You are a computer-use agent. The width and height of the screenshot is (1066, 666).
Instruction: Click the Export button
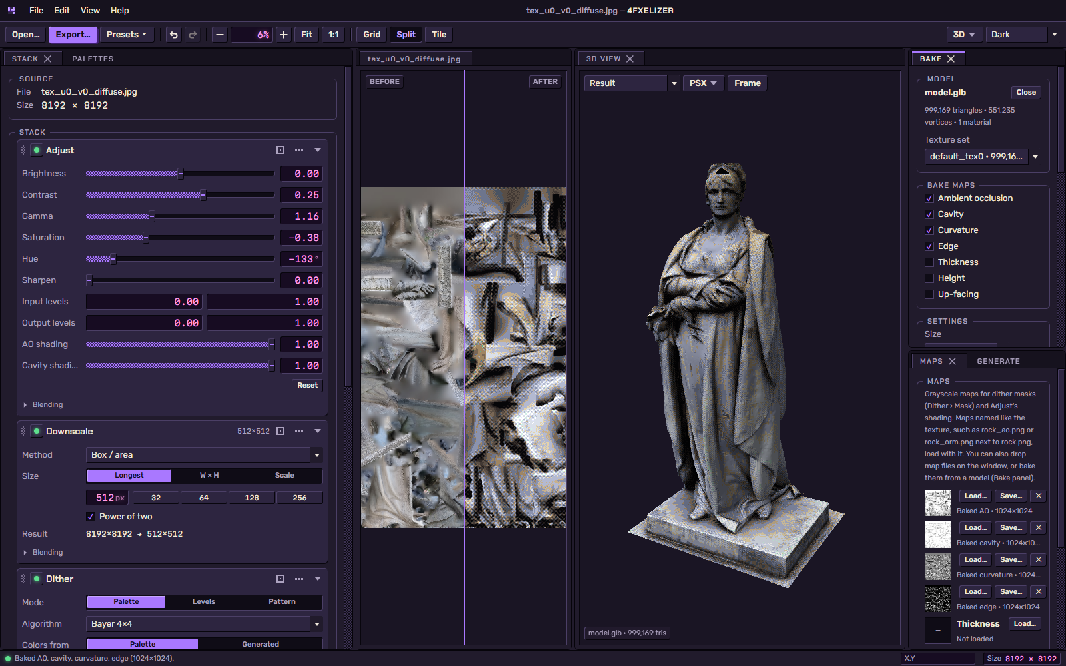[73, 35]
